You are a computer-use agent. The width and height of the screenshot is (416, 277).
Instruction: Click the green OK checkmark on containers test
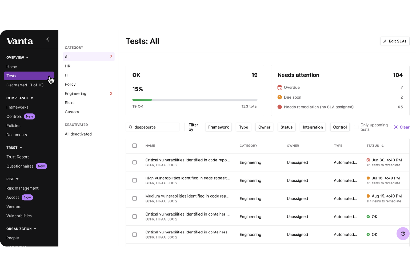click(368, 234)
